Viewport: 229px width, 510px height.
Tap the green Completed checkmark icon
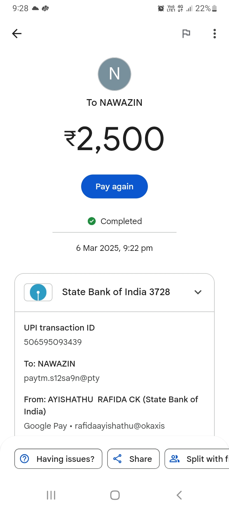click(x=92, y=221)
